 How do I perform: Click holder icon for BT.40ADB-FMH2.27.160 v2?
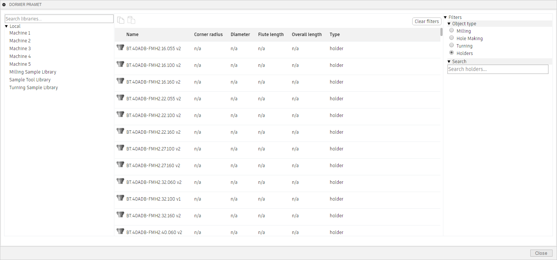click(120, 164)
